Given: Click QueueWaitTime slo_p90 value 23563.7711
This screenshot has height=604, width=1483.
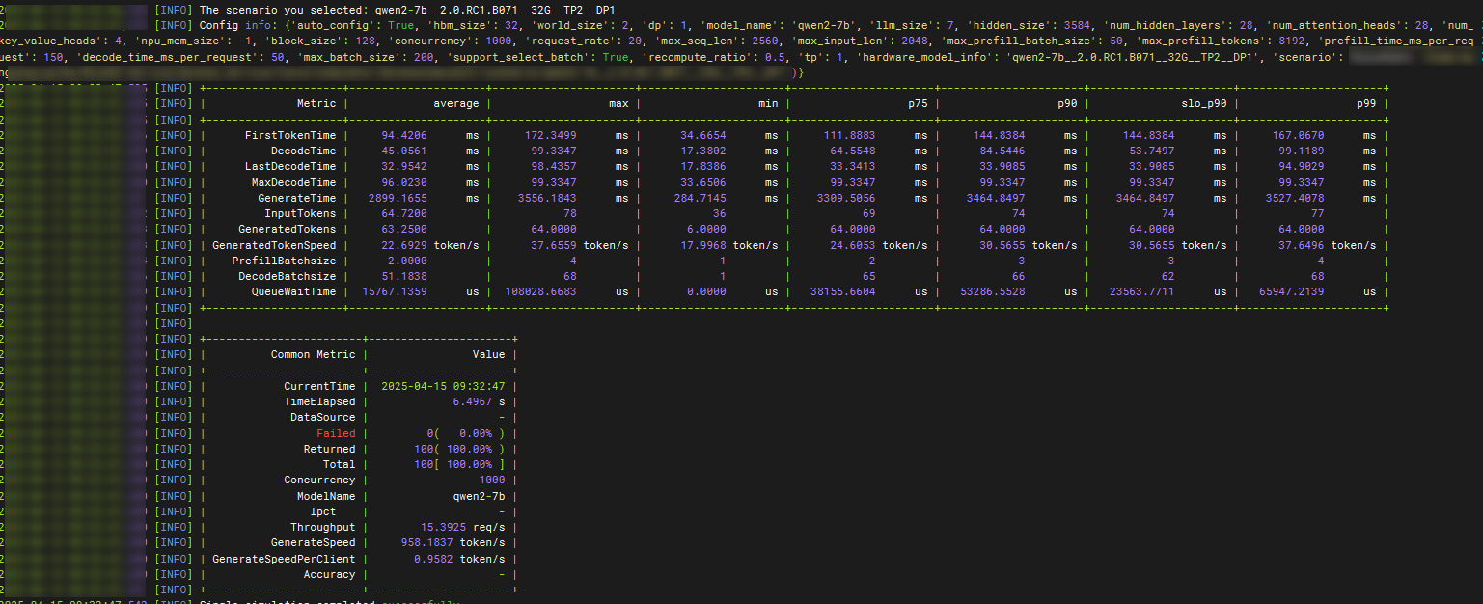Looking at the screenshot, I should [x=1142, y=291].
